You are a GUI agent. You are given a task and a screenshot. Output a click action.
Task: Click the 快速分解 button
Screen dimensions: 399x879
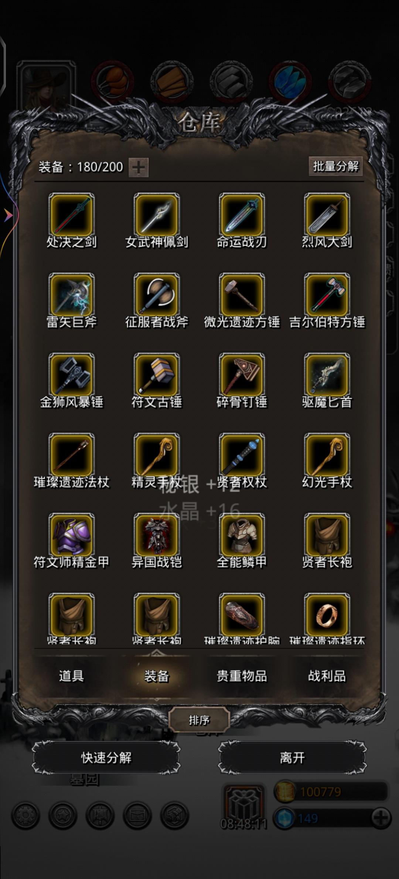point(106,757)
